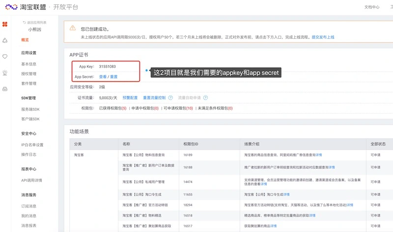This screenshot has height=232, width=393.
Task: Click the 淘宝客 category cell
Action: pos(79,155)
